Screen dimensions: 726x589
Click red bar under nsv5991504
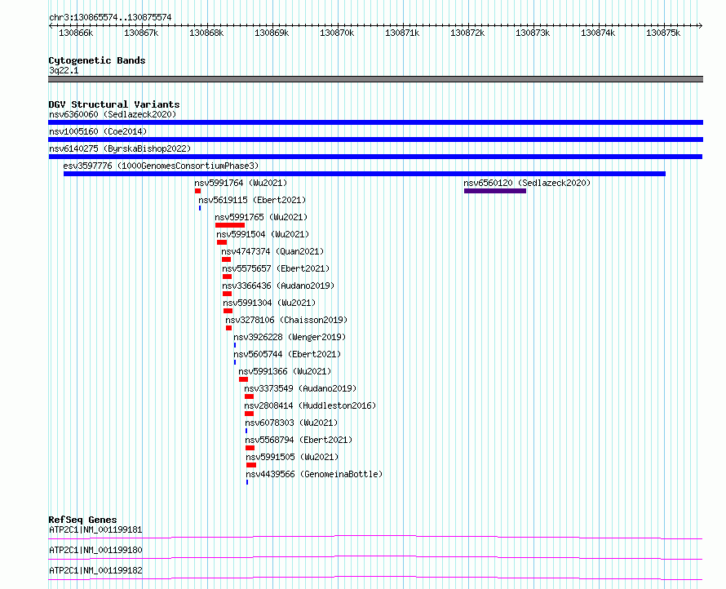coord(222,242)
